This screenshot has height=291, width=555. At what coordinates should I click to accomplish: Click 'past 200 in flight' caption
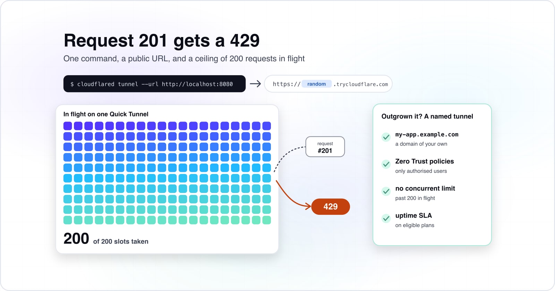[x=415, y=198]
